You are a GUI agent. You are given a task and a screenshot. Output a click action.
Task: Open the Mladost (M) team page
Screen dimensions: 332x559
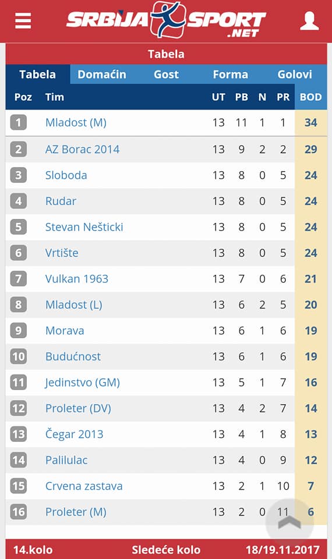pos(76,123)
